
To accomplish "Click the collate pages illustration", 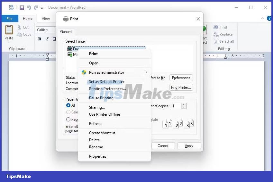I will pyautogui.click(x=178, y=124).
